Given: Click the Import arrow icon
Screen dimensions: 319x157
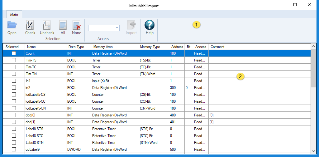Looking at the screenshot, I should coord(131,25).
